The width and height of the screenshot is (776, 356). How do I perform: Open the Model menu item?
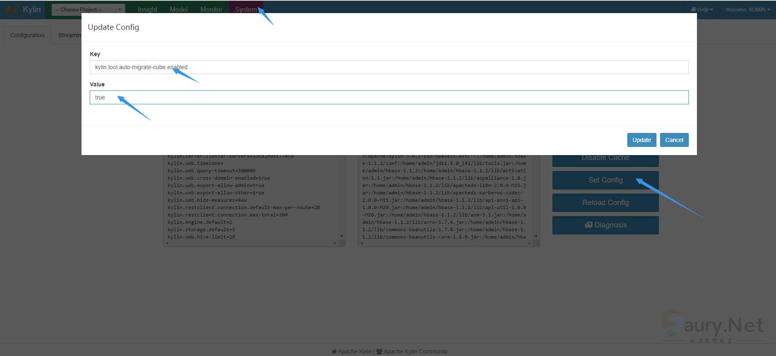[179, 9]
